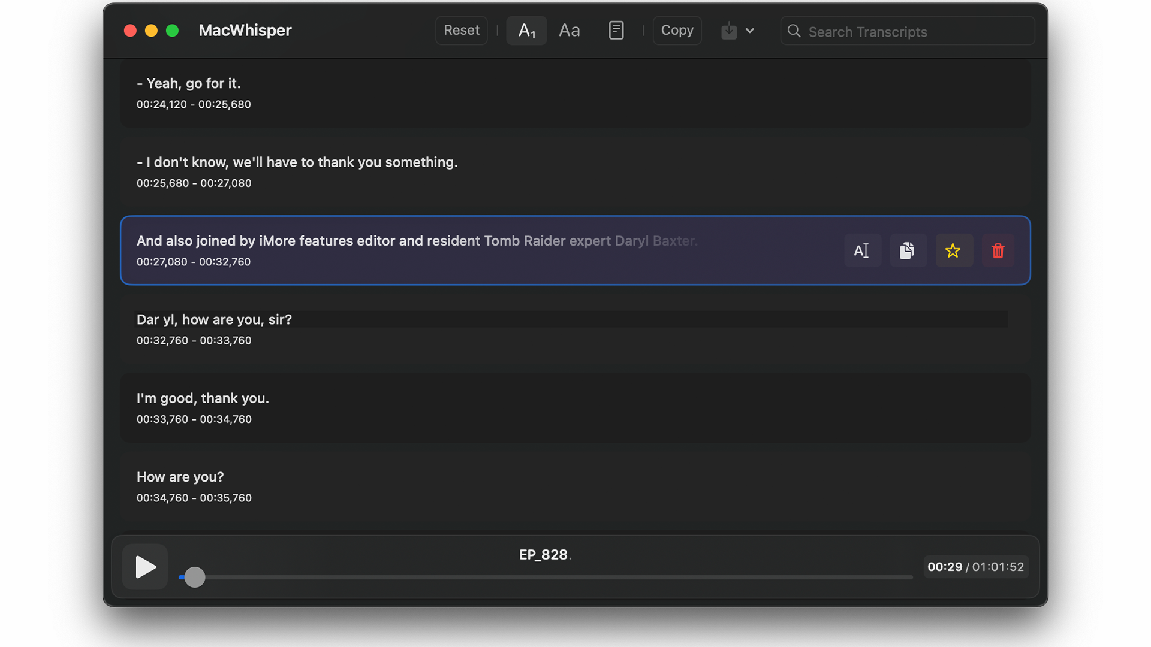Edit text of the Tomb Raider segment
Viewport: 1151px width, 647px height.
(862, 250)
